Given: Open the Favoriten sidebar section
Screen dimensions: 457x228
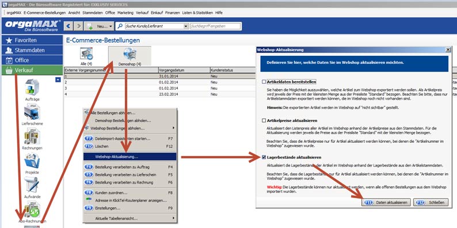Looking at the screenshot, I should 32,40.
